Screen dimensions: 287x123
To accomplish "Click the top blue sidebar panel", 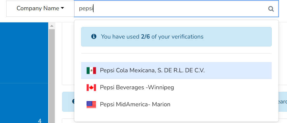I will [x=24, y=52].
